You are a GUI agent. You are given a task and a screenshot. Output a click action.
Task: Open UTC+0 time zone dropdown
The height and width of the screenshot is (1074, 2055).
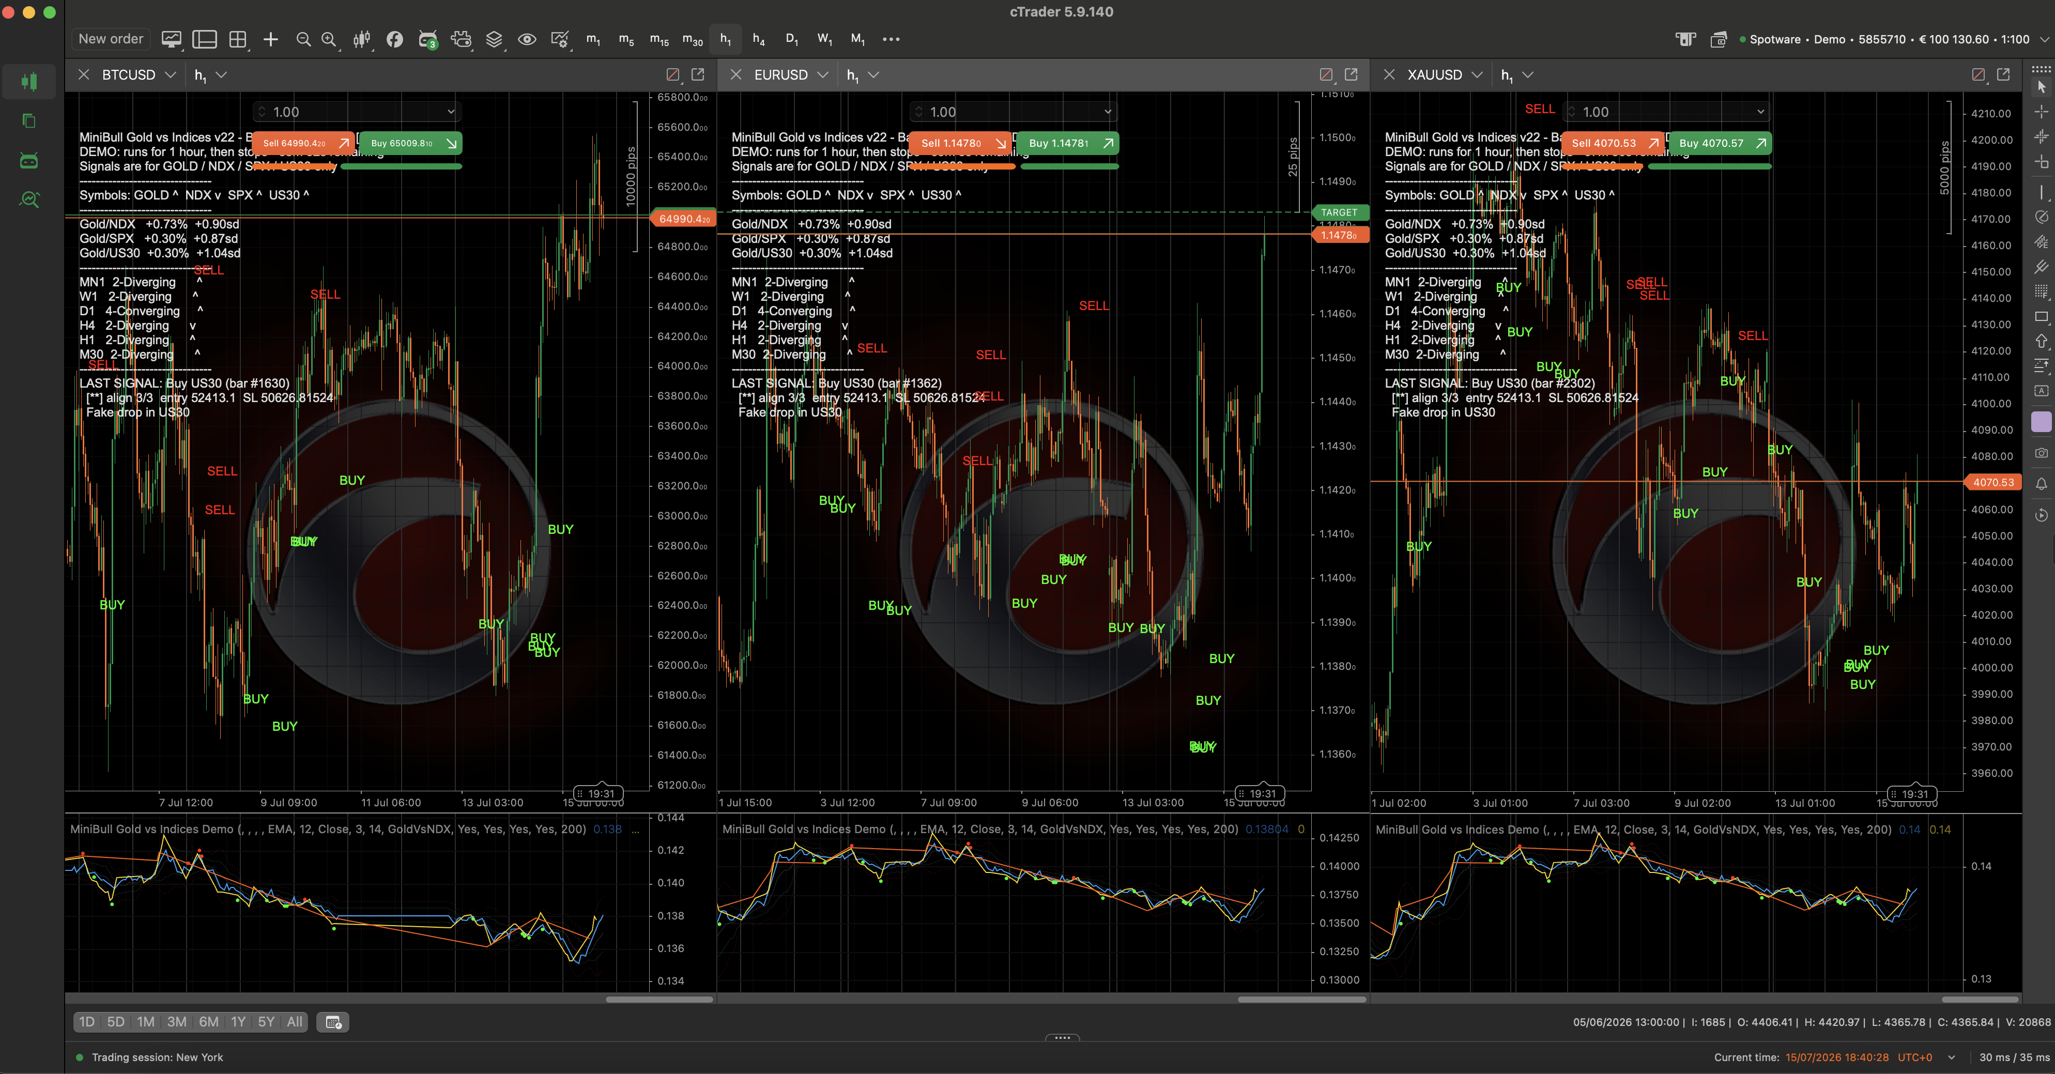tap(1951, 1057)
